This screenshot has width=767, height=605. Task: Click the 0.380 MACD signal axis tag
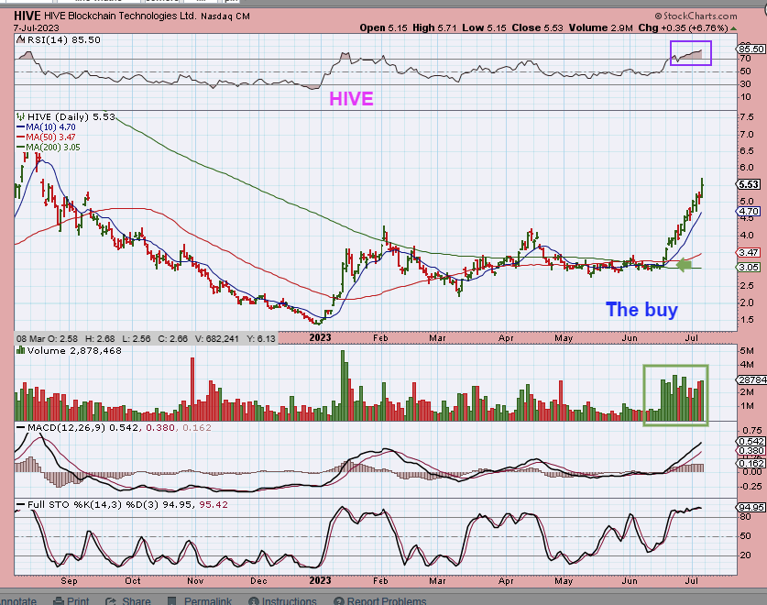(x=751, y=451)
